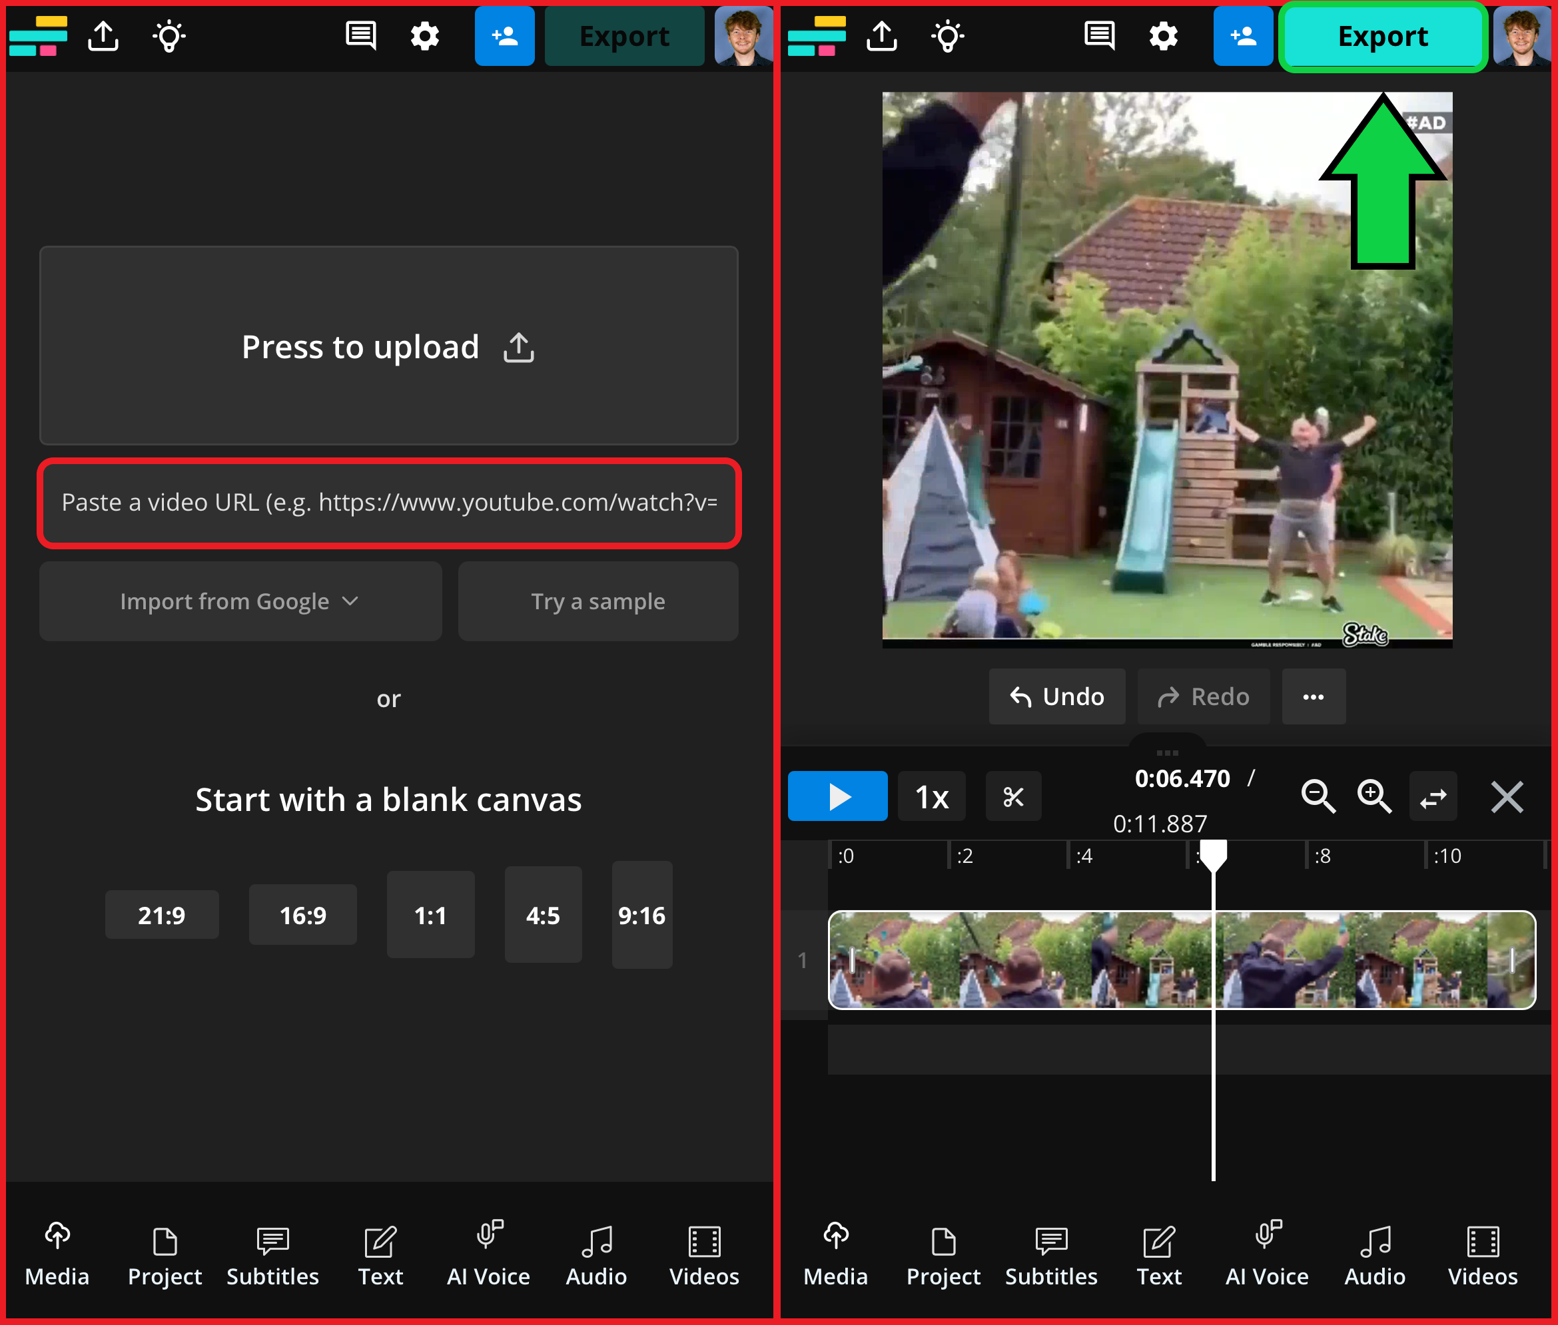Open the three-dots more options menu
1558x1325 pixels.
pos(1313,696)
